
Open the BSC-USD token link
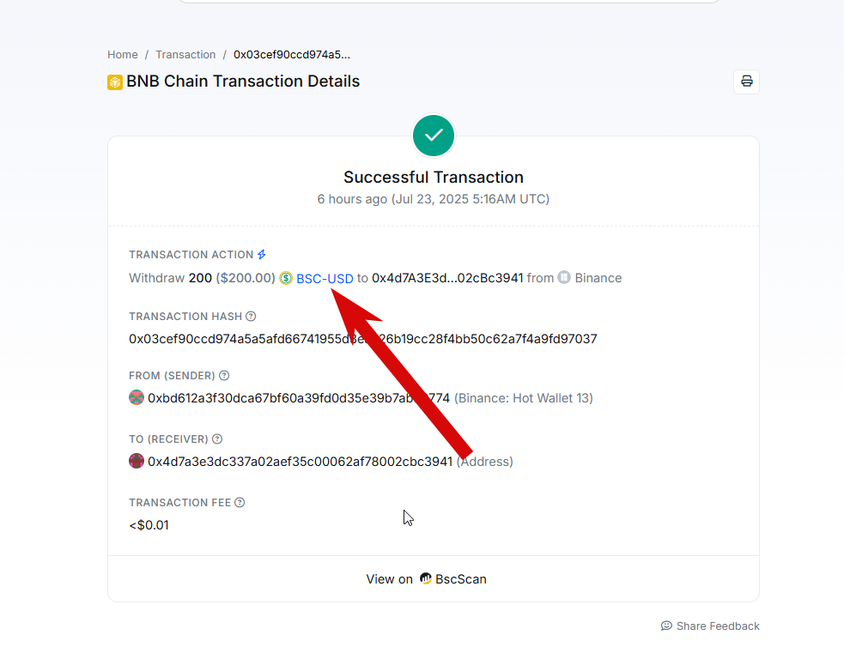(325, 279)
